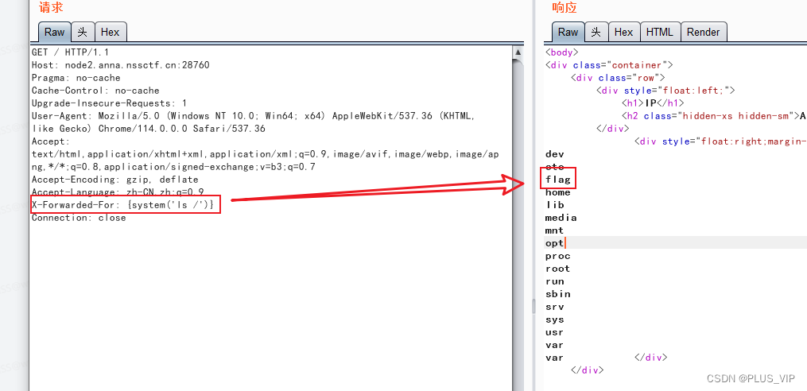Viewport: 807px width, 391px height.
Task: Click the 'Connection: close' header line
Action: [79, 218]
